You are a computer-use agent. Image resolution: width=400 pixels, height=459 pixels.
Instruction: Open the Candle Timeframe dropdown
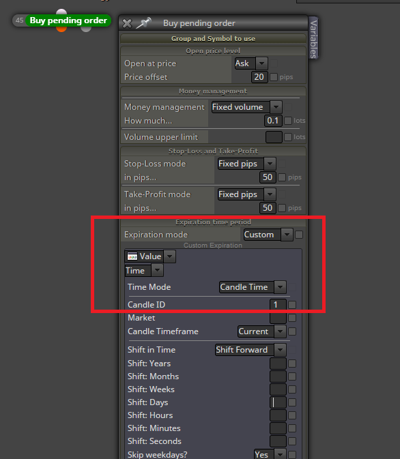(262, 331)
